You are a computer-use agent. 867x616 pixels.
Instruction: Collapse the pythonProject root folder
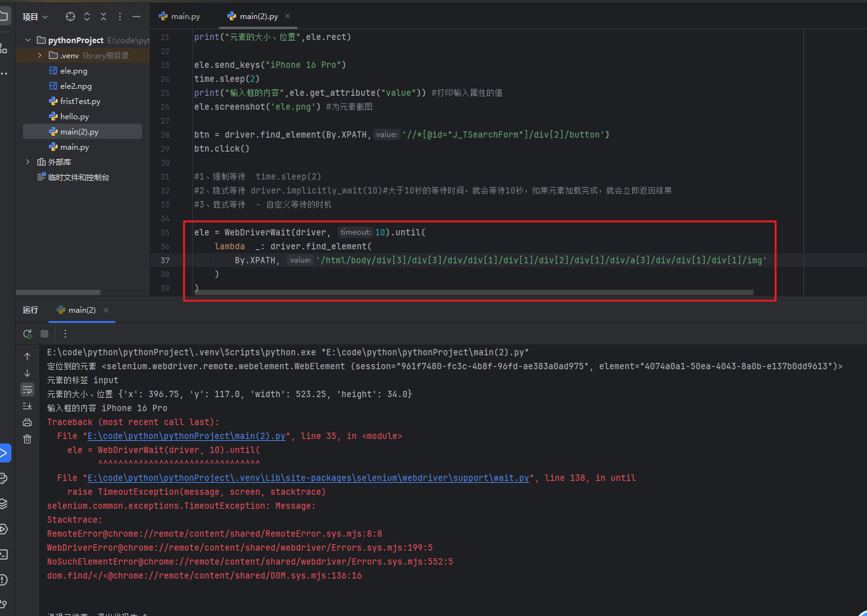[28, 40]
